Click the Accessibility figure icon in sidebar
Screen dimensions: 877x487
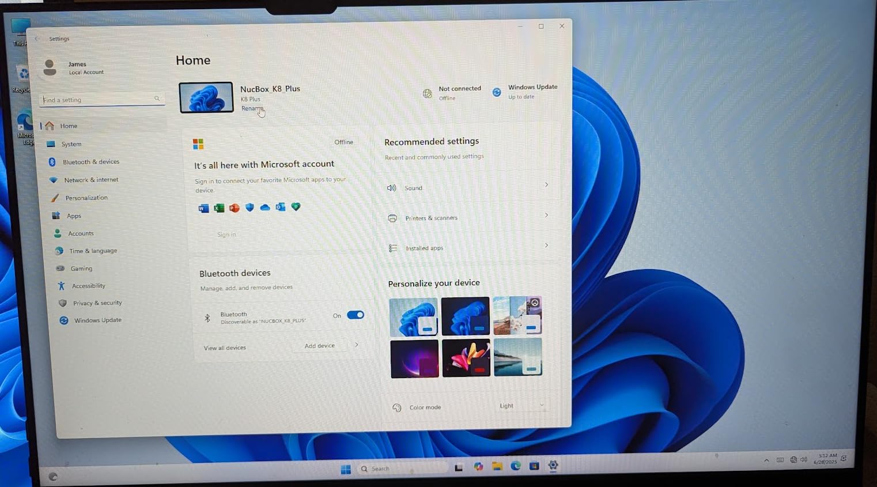61,286
